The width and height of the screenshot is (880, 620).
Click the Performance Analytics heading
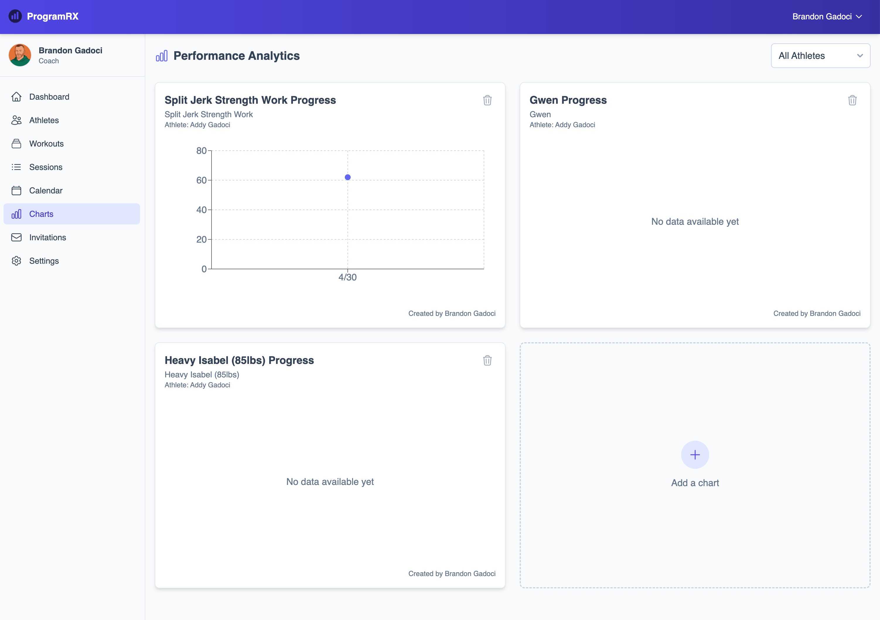236,56
